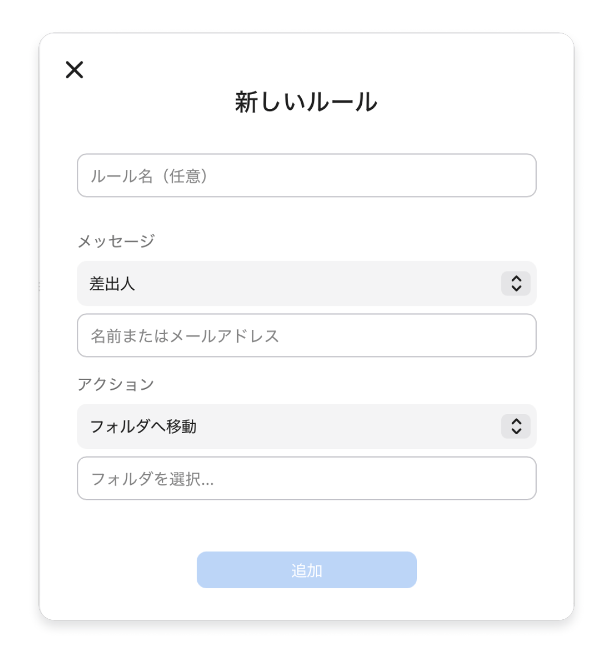
Task: Click the 名前またはメールアドレス input field
Action: 307,335
